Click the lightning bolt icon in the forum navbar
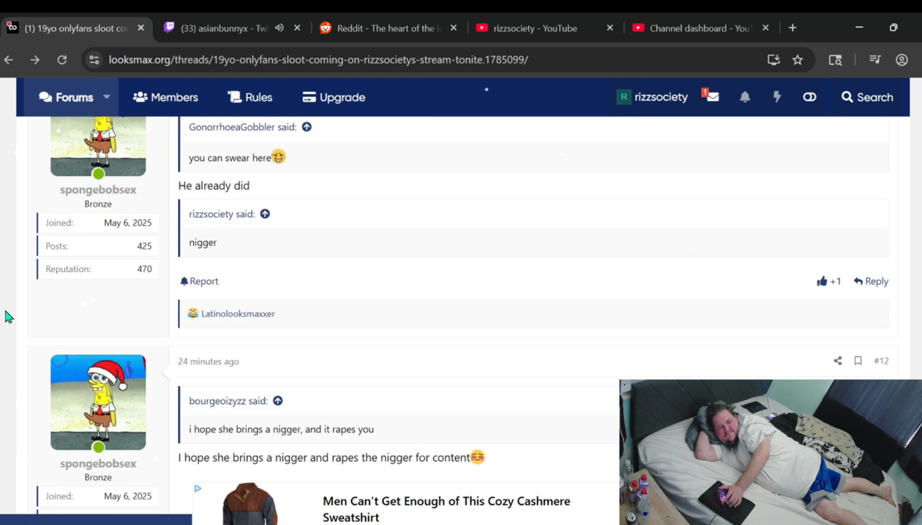This screenshot has width=922, height=525. point(777,97)
